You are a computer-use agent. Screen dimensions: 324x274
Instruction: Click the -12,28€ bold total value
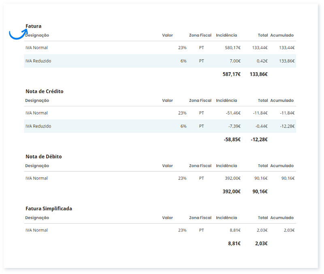click(x=259, y=140)
